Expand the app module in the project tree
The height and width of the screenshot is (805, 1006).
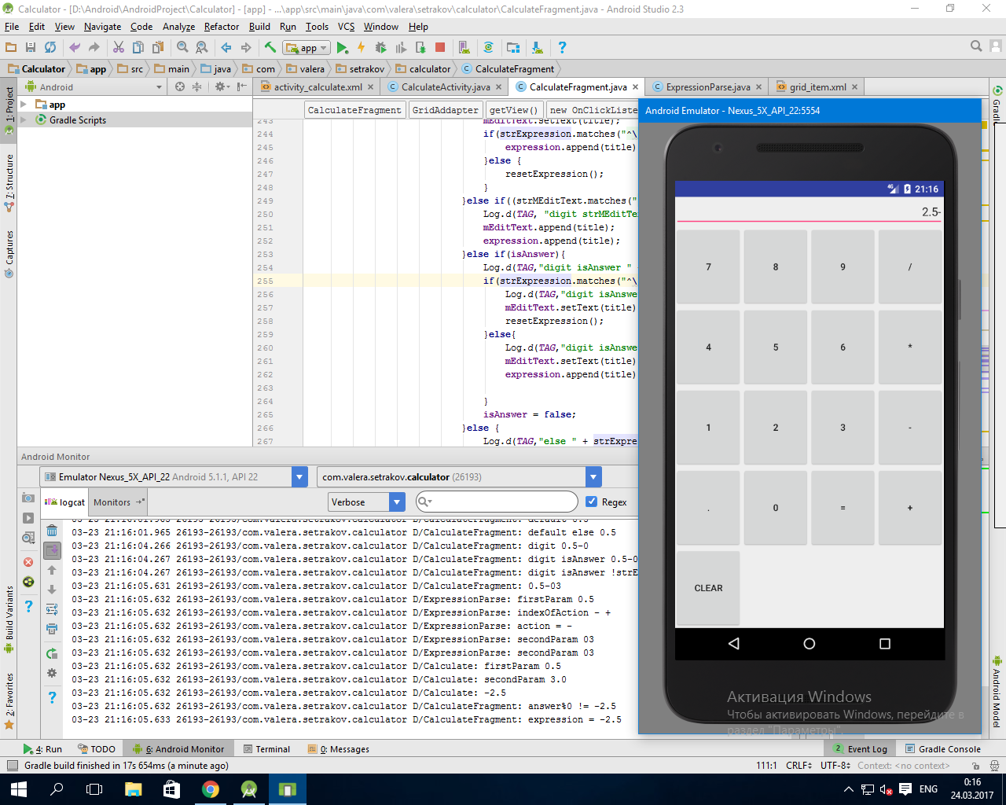click(24, 104)
